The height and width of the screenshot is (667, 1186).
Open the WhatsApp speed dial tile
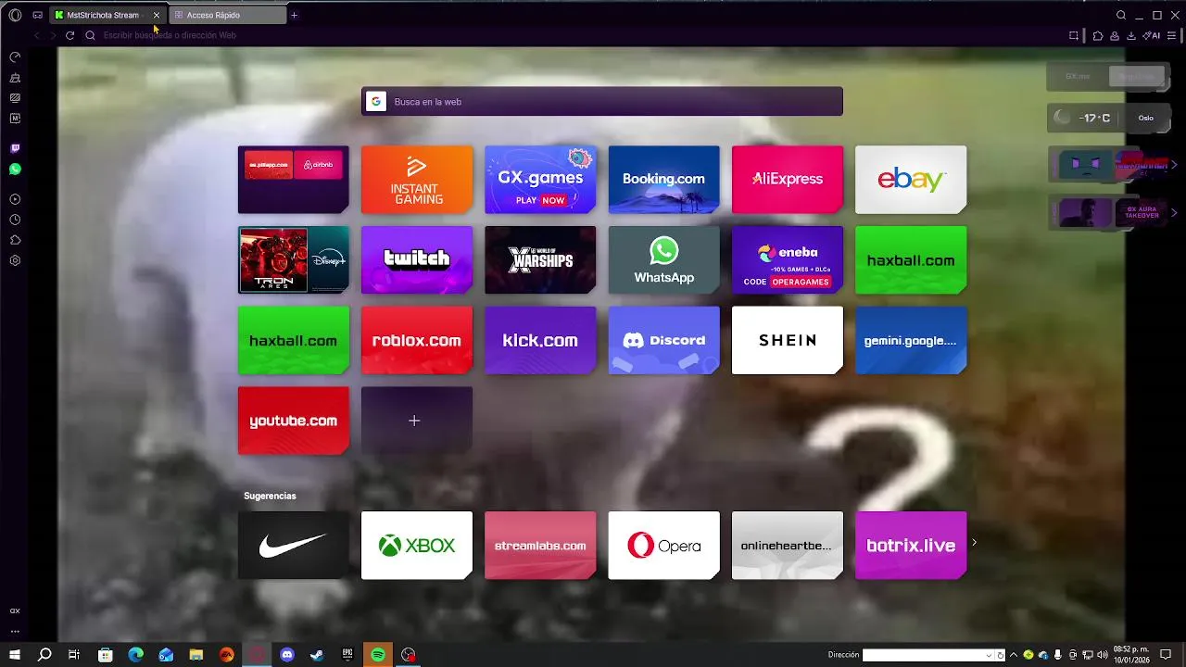point(663,260)
